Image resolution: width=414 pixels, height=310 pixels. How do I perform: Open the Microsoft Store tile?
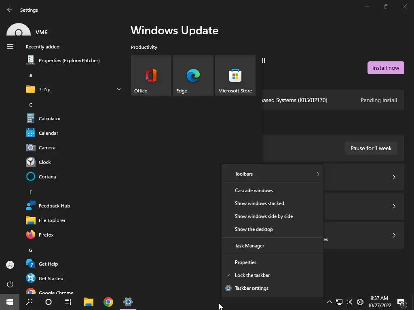coord(235,75)
